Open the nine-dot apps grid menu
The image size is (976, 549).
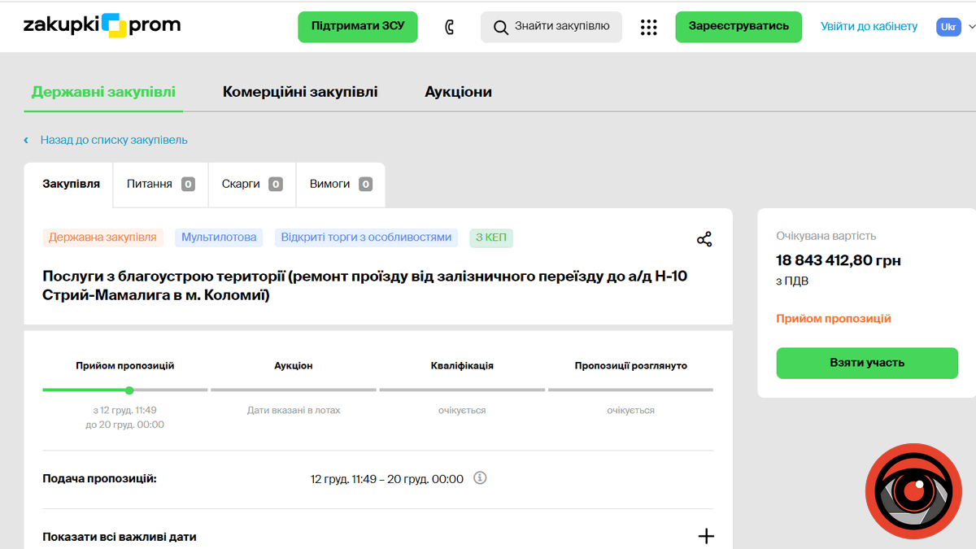point(648,27)
